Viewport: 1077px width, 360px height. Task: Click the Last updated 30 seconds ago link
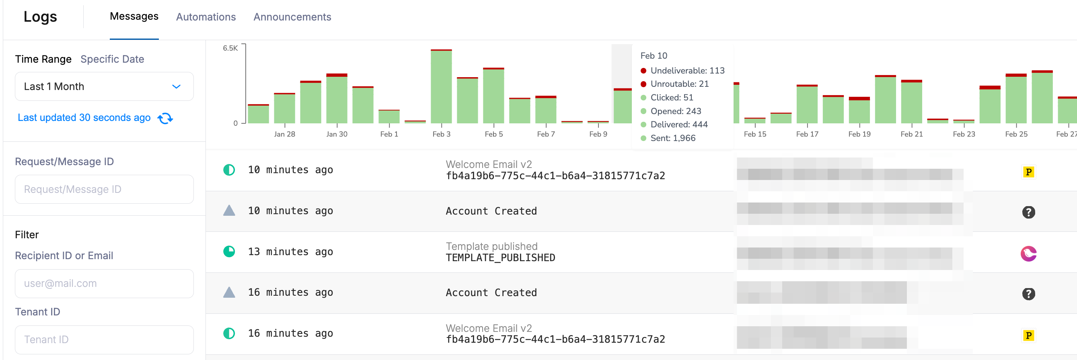tap(84, 118)
